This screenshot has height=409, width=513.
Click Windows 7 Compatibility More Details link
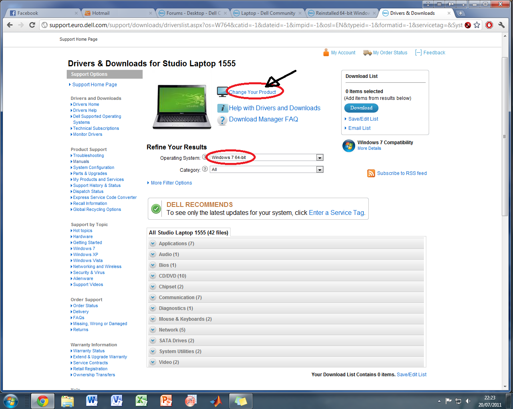tap(369, 149)
